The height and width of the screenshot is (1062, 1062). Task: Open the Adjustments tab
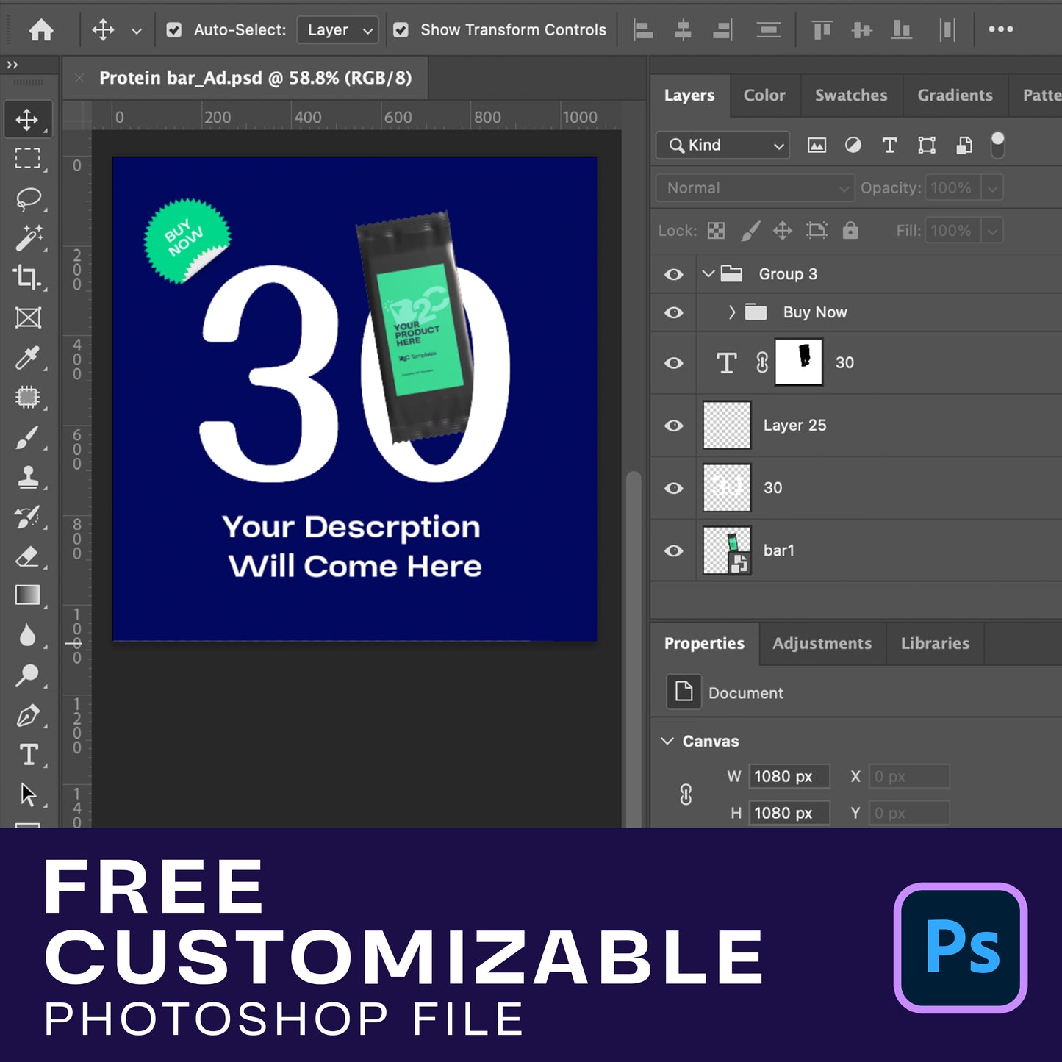(822, 644)
